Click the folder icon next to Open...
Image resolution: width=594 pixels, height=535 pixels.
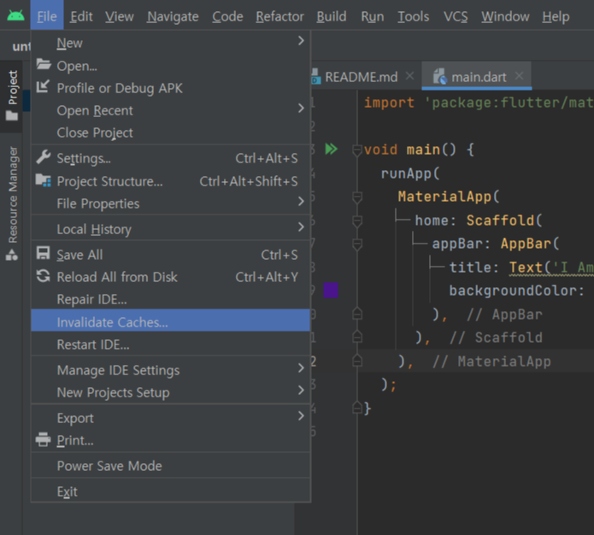click(x=44, y=65)
